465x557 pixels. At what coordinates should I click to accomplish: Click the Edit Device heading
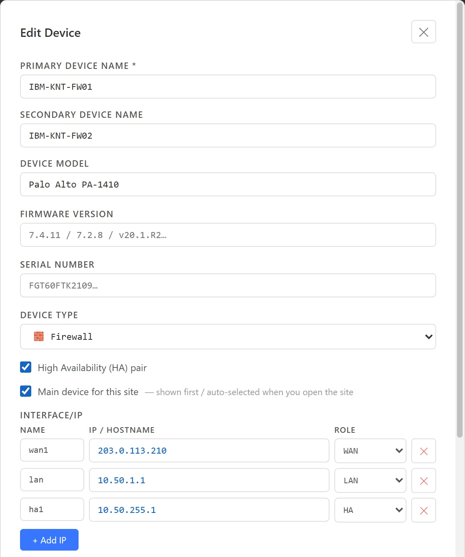tap(51, 33)
